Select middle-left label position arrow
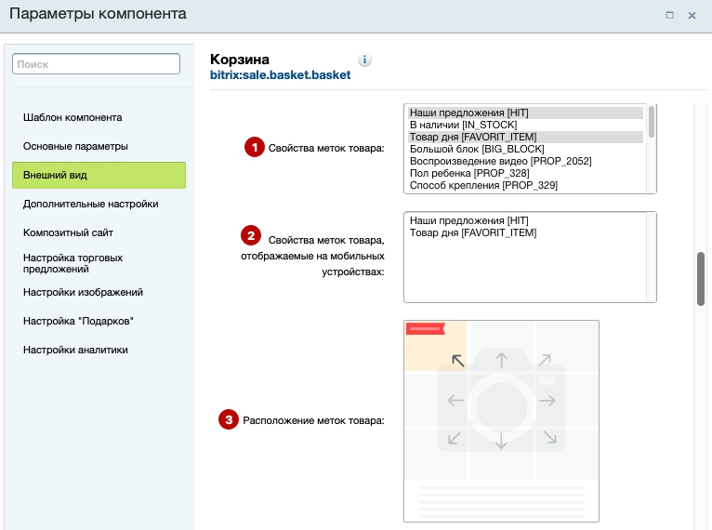This screenshot has height=530, width=712. (x=455, y=400)
